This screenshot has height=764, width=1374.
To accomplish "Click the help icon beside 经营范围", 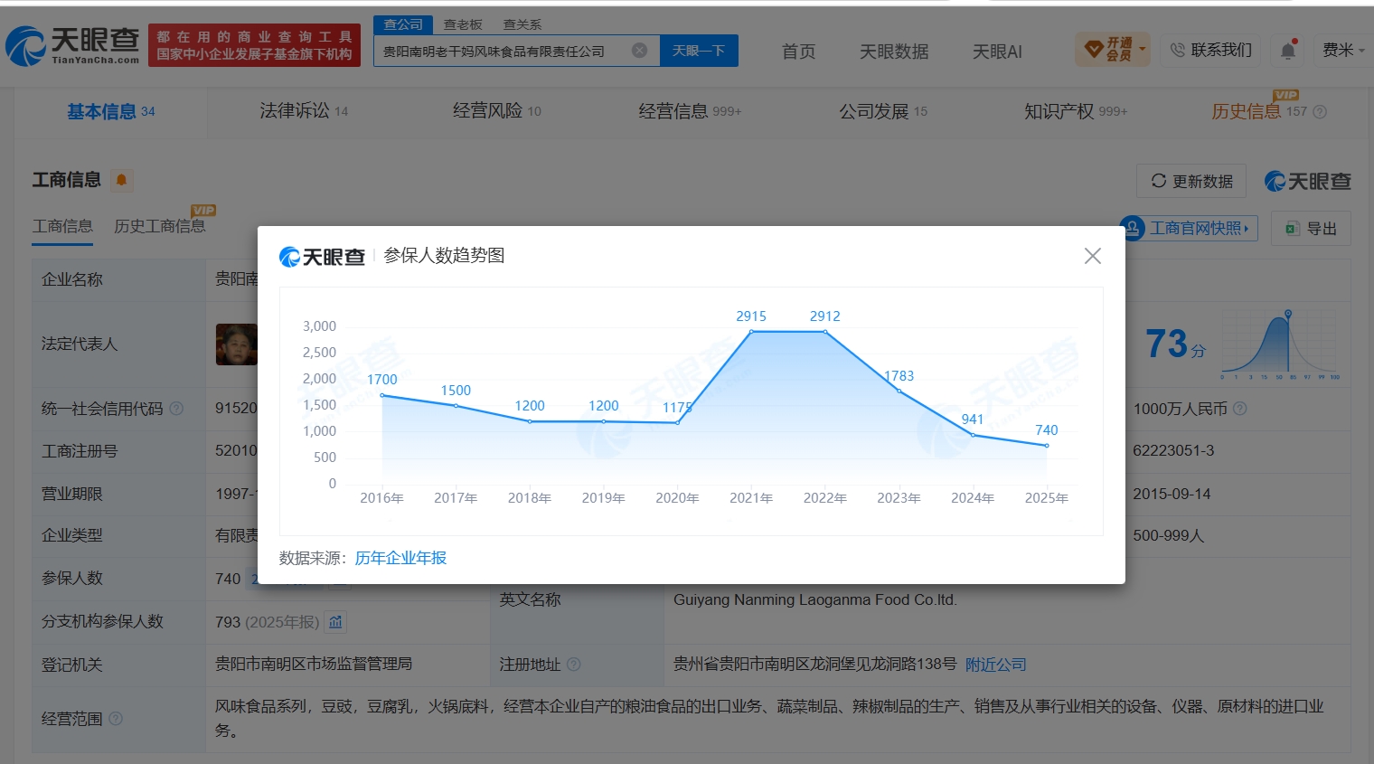I will point(116,719).
